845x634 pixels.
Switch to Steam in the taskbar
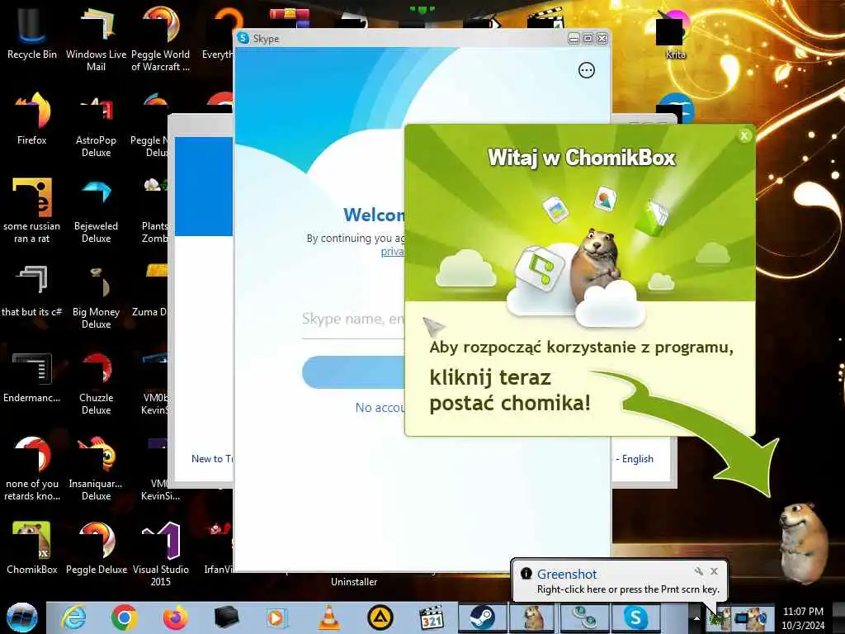(482, 617)
